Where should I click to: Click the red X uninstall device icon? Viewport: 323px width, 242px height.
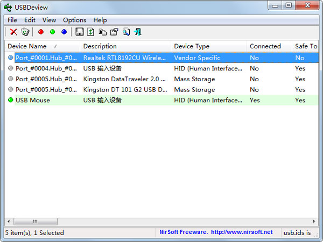(x=13, y=32)
